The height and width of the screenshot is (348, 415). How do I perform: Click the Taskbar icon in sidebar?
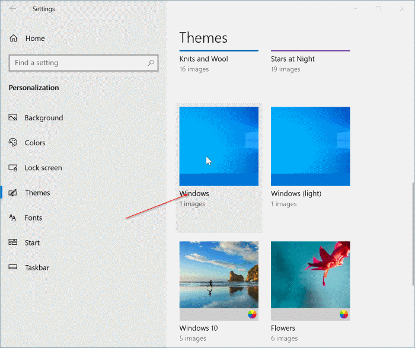tap(12, 267)
